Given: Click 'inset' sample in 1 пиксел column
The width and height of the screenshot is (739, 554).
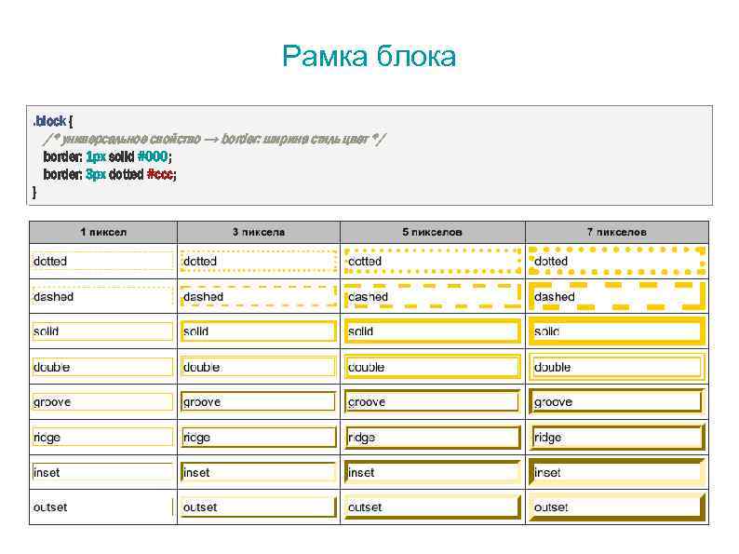Looking at the screenshot, I should pyautogui.click(x=102, y=472).
